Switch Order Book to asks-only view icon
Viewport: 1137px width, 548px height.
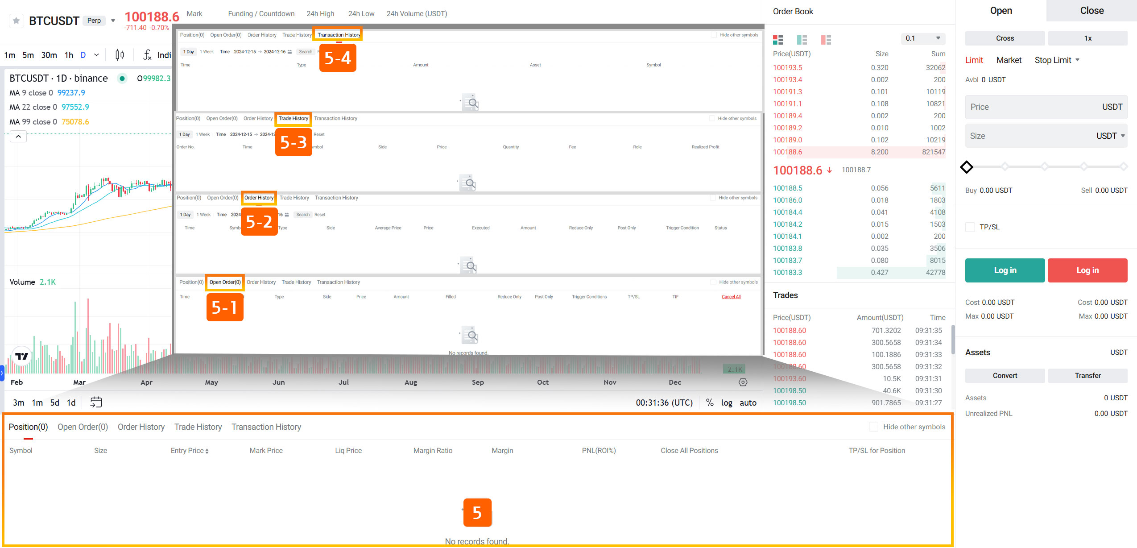pyautogui.click(x=826, y=40)
